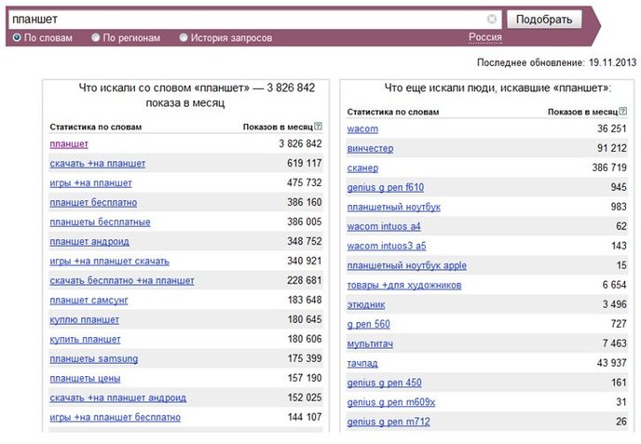
Task: Select the По регионам radio button
Action: pyautogui.click(x=96, y=37)
